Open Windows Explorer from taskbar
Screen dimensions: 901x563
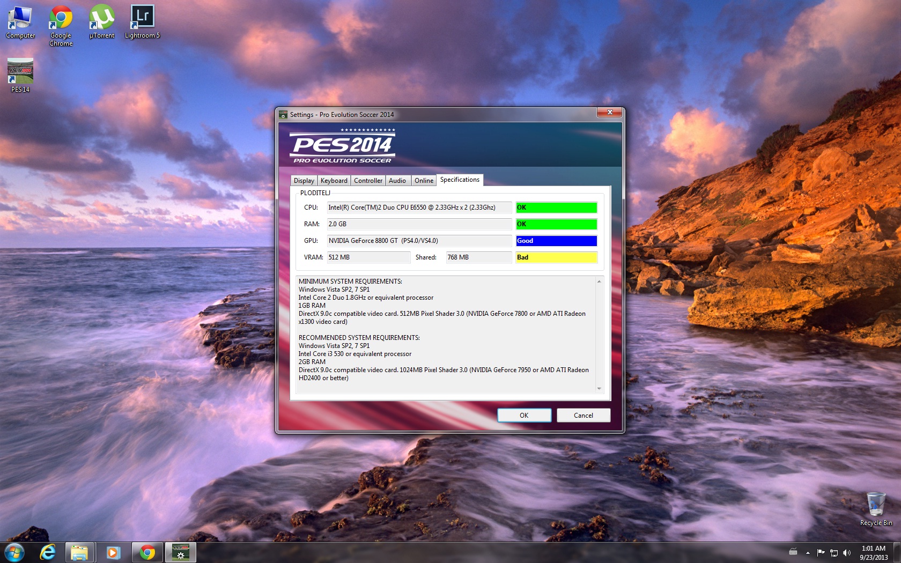[x=79, y=552]
